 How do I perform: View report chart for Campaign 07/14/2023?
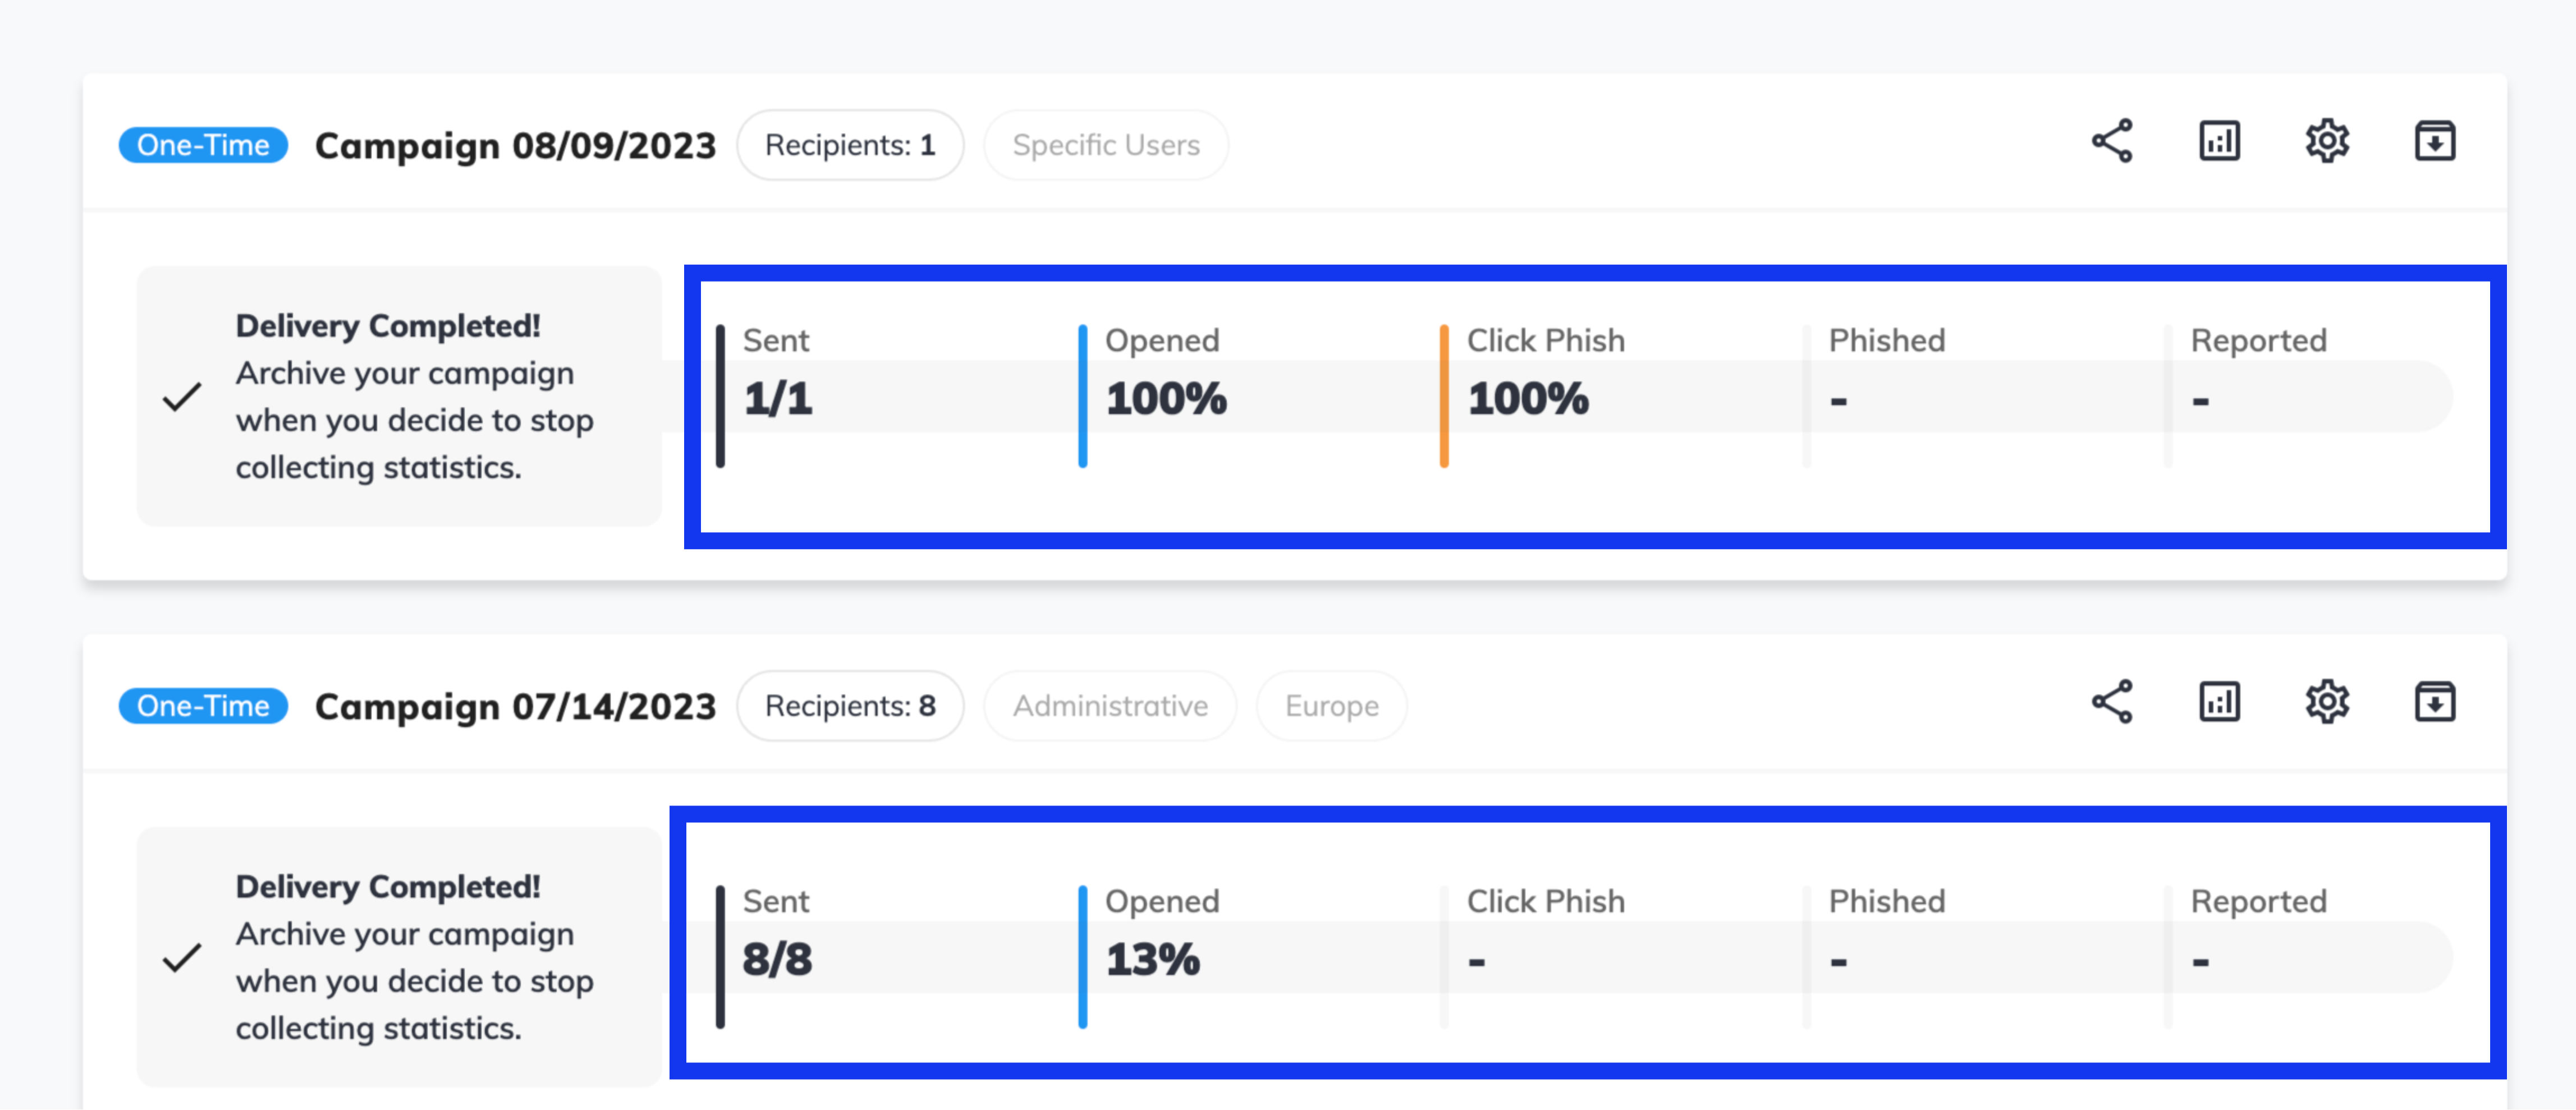[x=2218, y=702]
